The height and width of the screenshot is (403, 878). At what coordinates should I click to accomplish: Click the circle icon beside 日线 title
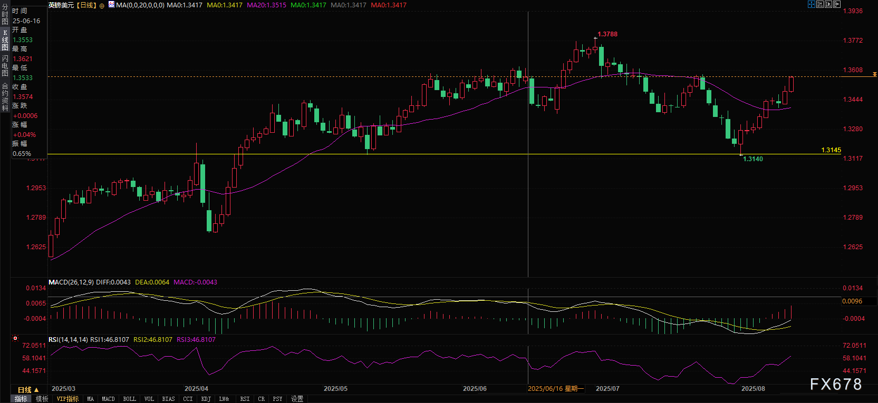click(x=102, y=5)
